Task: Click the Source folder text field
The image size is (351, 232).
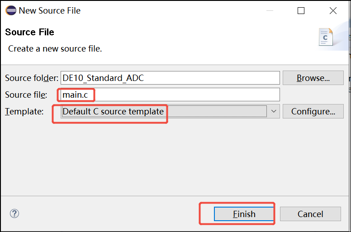Action: click(170, 78)
